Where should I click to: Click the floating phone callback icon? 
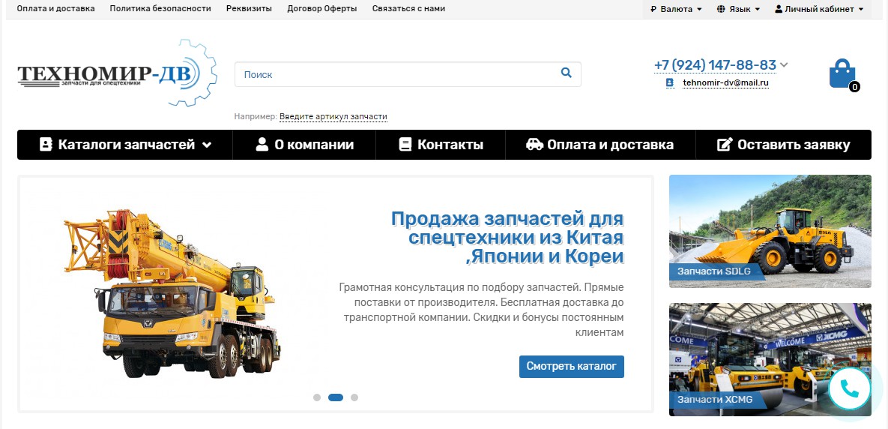[849, 388]
